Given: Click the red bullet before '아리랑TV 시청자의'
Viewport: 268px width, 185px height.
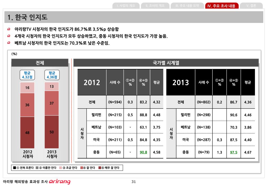Looking at the screenshot, I should pos(9,29).
